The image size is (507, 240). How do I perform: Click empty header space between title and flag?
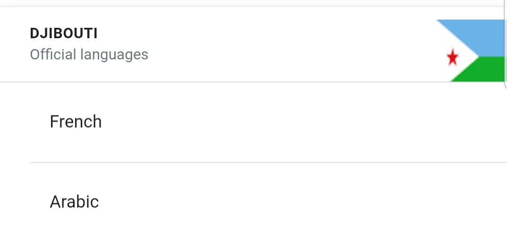291,44
